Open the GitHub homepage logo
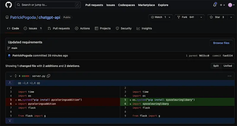The image size is (237, 126). (x=9, y=5)
